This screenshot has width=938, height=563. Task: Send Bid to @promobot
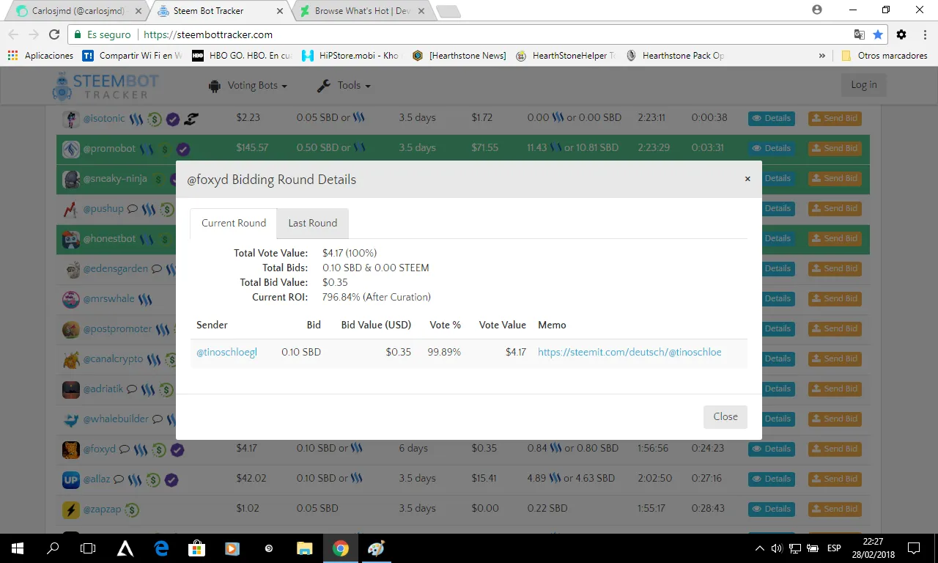coord(835,148)
